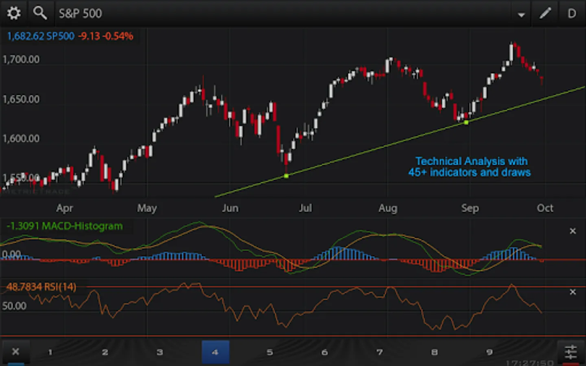Click the 50.00 RSI level label
This screenshot has width=586, height=366.
point(14,306)
